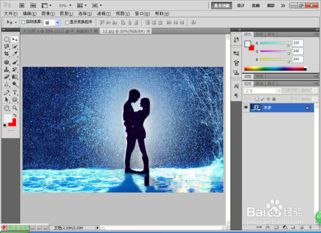321x233 pixels.
Task: Toggle lock image pixels brush icon
Action: 263,99
